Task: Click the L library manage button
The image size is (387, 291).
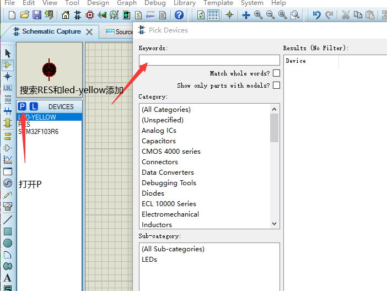Action: pyautogui.click(x=34, y=106)
